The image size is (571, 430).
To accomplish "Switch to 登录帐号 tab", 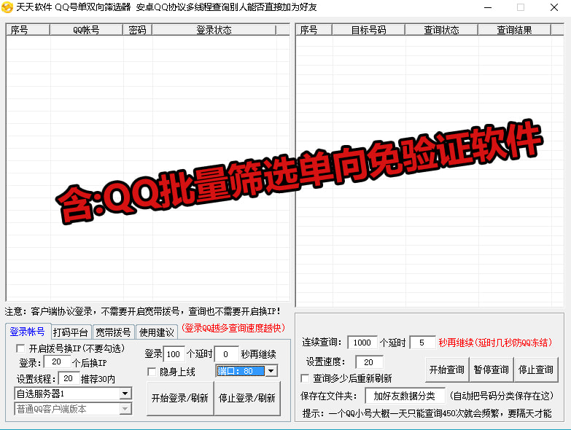I will point(28,332).
